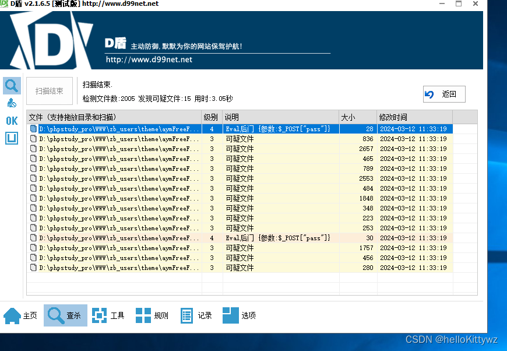507x351 pixels.
Task: Tick the checkbox of the size 30 row
Action: pyautogui.click(x=33, y=238)
